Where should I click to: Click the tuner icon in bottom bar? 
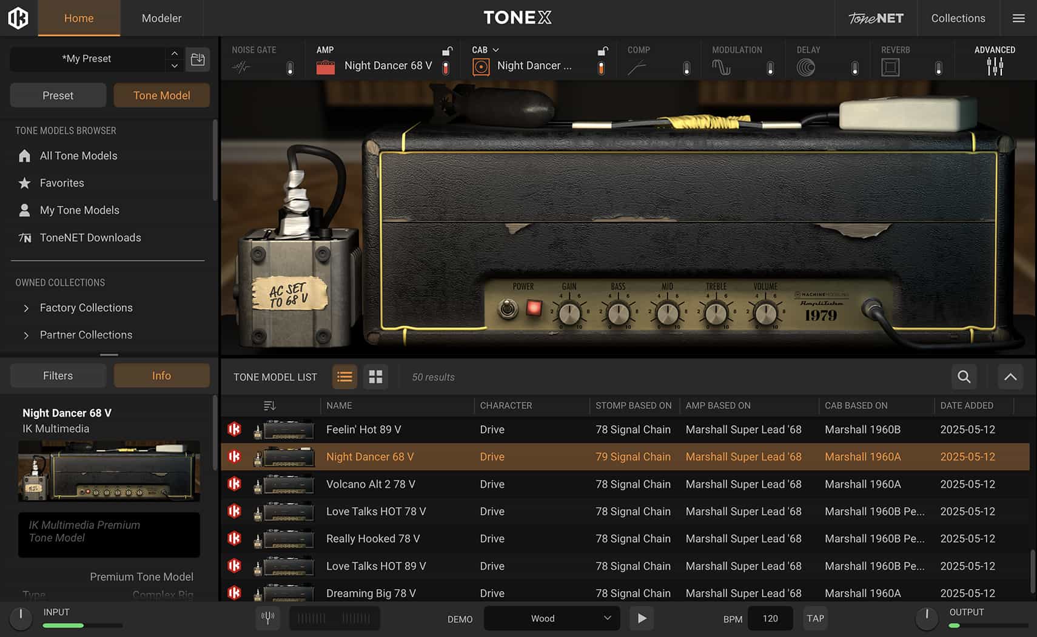click(267, 618)
